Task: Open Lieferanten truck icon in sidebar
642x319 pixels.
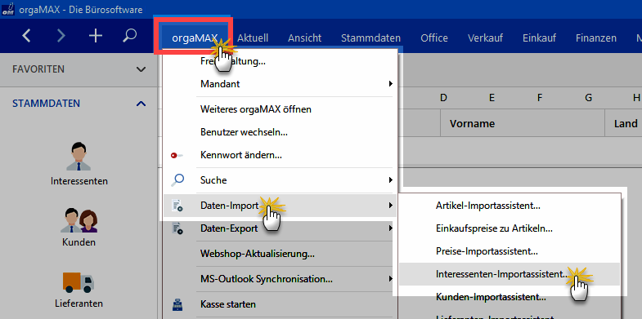Action: (79, 282)
